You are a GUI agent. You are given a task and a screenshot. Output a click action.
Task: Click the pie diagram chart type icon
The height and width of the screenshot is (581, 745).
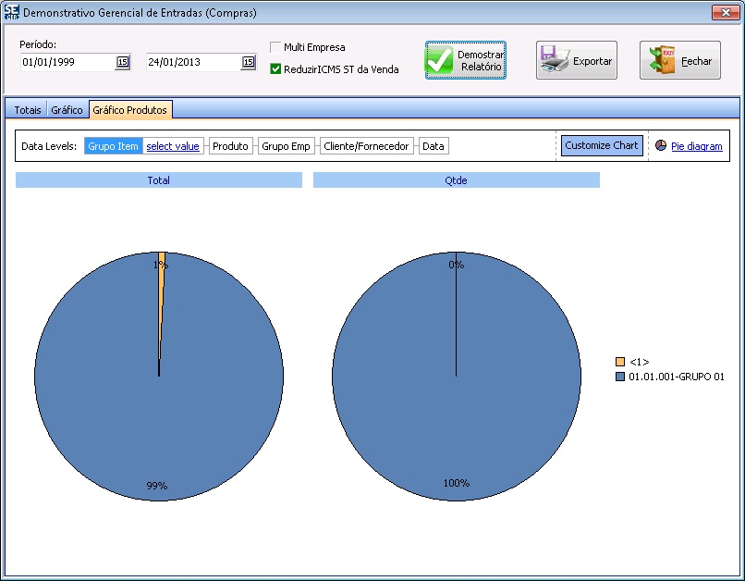[x=661, y=146]
